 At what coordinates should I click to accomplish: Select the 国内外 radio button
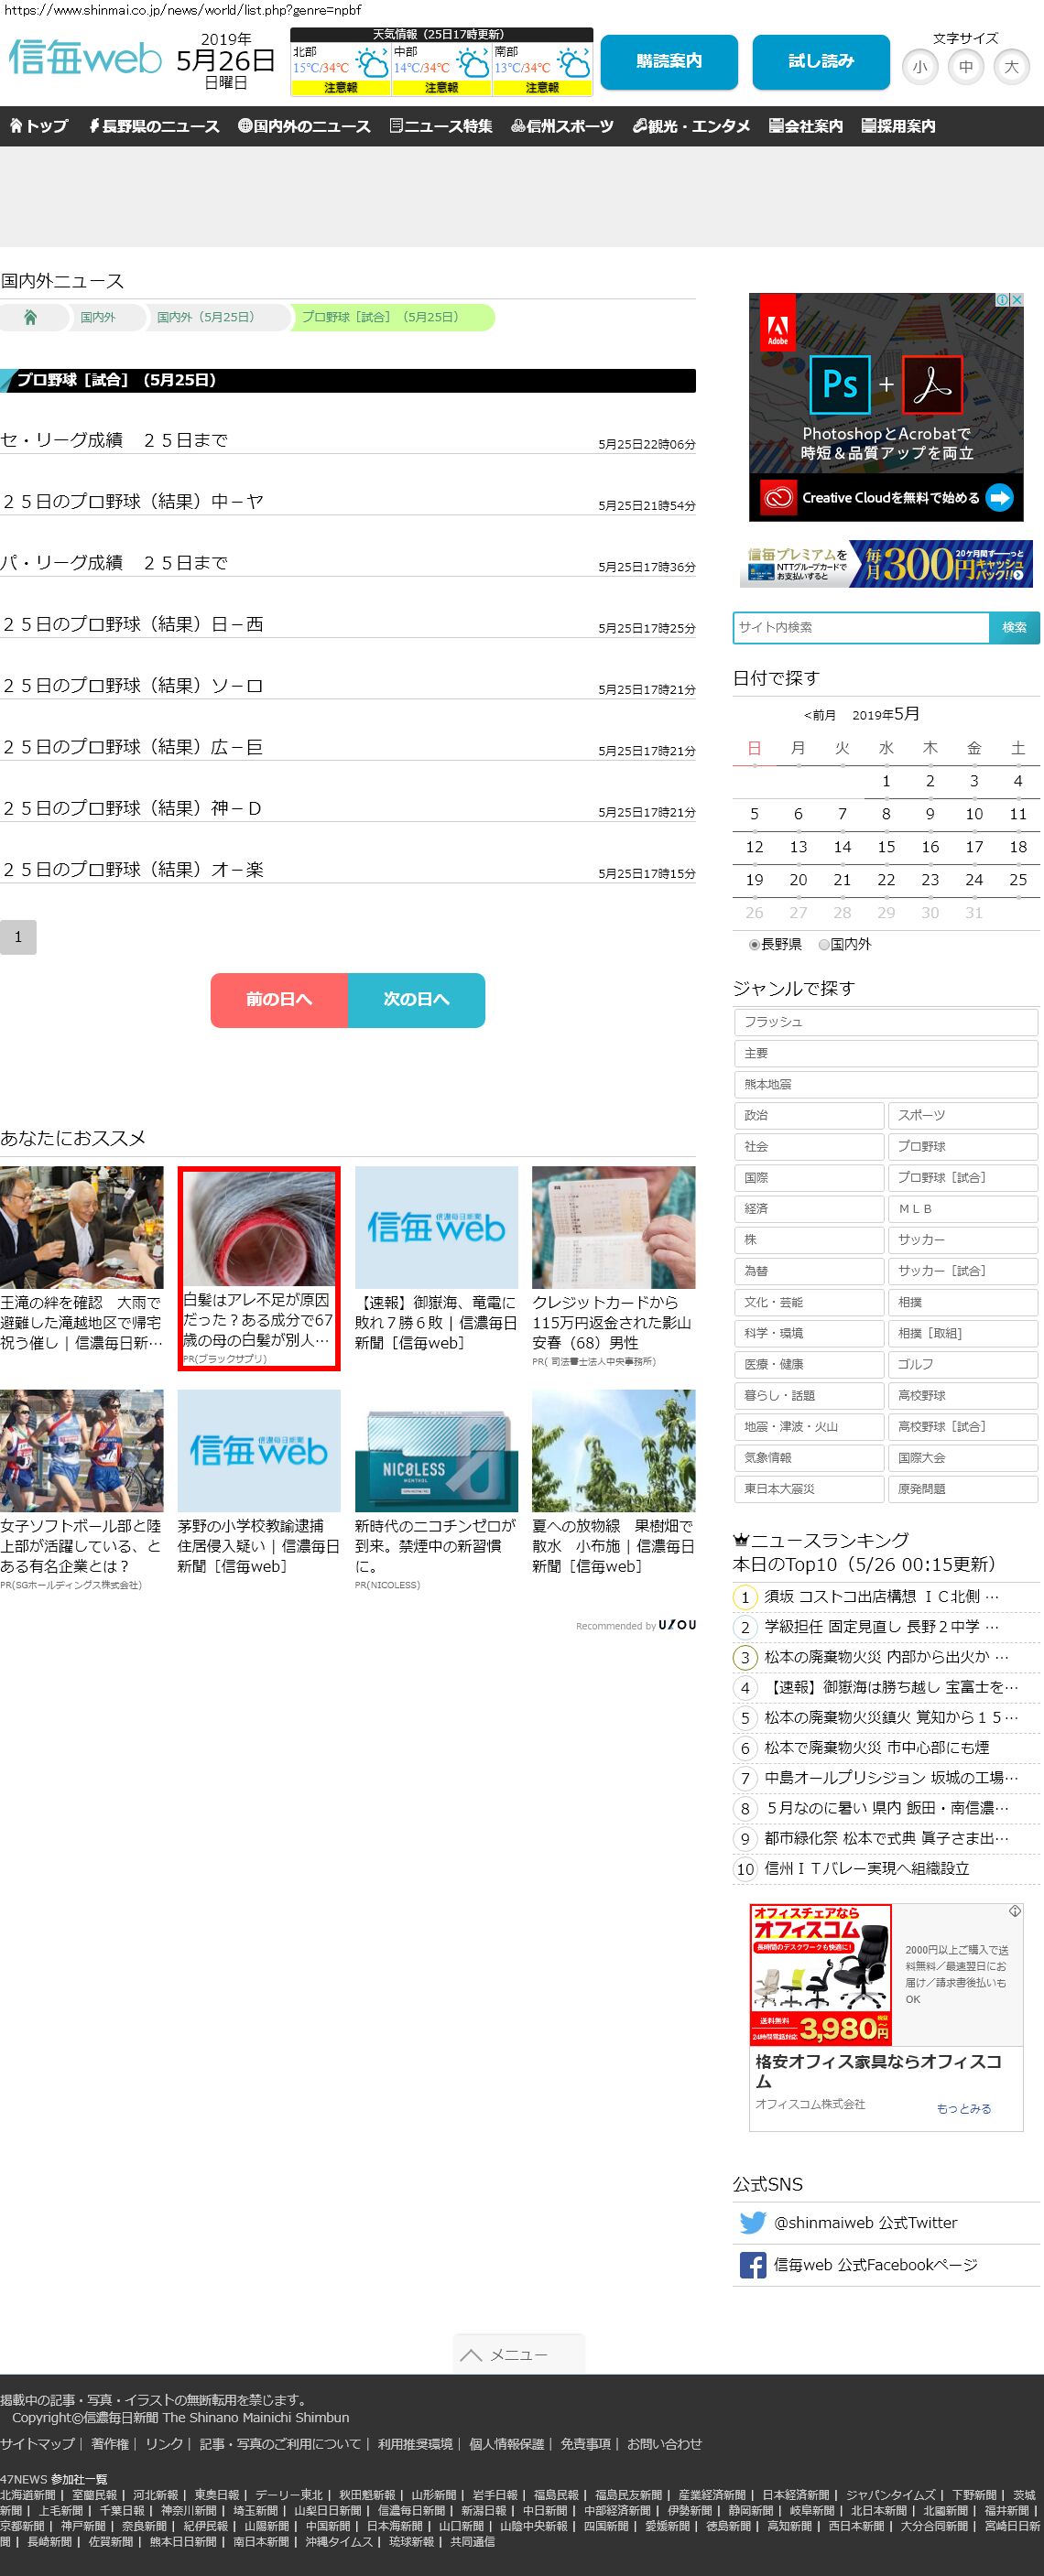(824, 944)
